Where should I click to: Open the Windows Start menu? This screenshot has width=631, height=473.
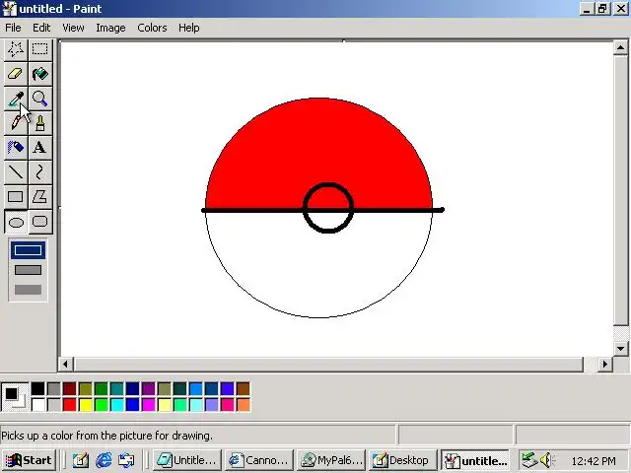click(x=29, y=460)
